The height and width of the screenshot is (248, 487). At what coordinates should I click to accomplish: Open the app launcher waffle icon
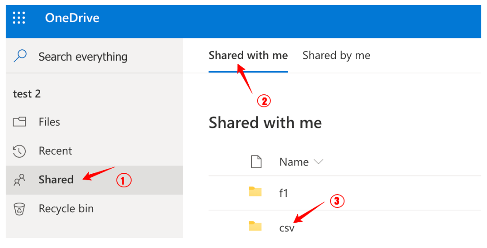pyautogui.click(x=19, y=18)
